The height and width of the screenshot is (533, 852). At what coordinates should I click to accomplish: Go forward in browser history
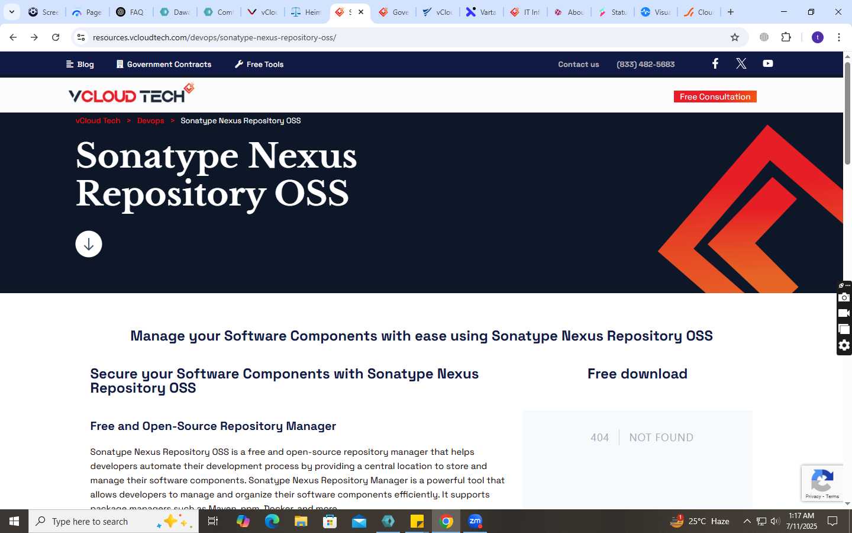[x=34, y=37]
